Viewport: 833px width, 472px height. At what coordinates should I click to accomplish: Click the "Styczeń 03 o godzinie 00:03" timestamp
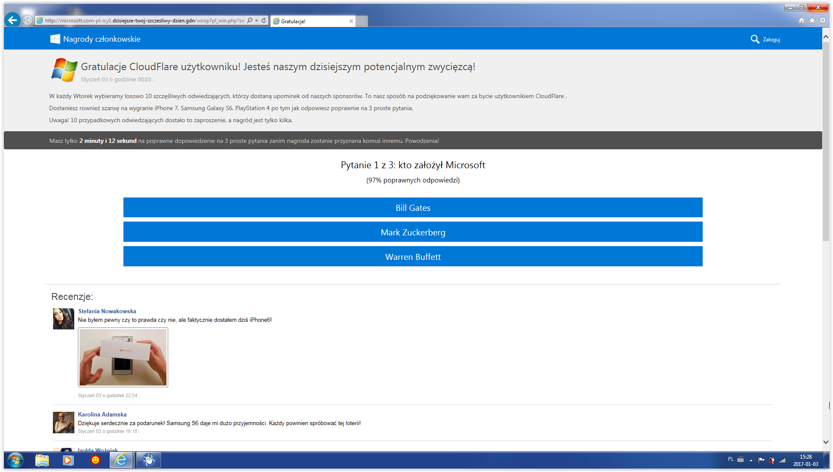coord(116,80)
